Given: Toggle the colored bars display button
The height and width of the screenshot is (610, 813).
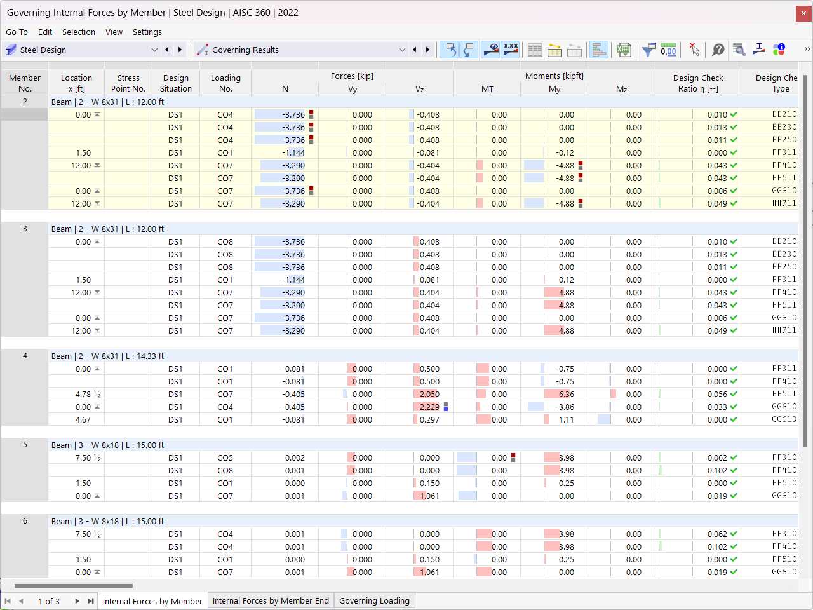Looking at the screenshot, I should tap(598, 50).
